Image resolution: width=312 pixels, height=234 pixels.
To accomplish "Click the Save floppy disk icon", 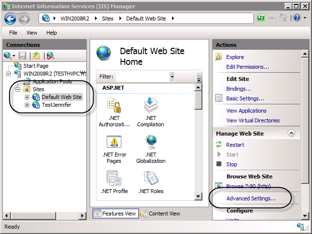I will 22,56.
